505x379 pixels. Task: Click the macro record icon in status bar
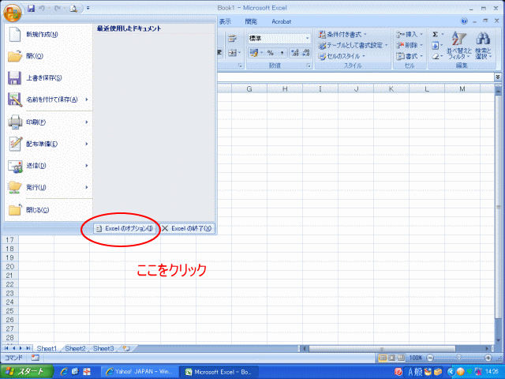point(35,358)
